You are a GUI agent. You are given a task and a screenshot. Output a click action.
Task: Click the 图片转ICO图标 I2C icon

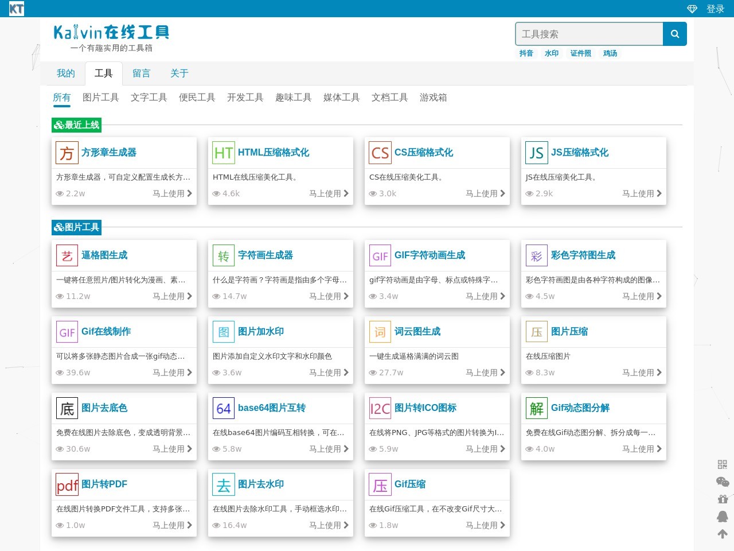coord(380,408)
